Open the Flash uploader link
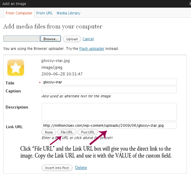Image resolution: width=191 pixels, height=176 pixels. click(92, 49)
